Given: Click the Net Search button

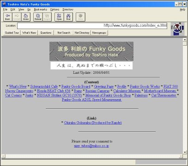Looking at the screenshot, I should point(64,33).
